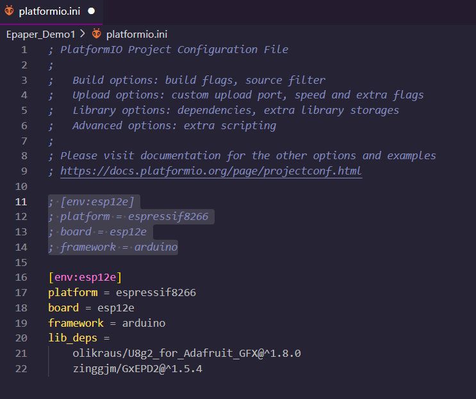Click the 'framework' key on line 19
This screenshot has height=399, width=476.
tap(76, 323)
